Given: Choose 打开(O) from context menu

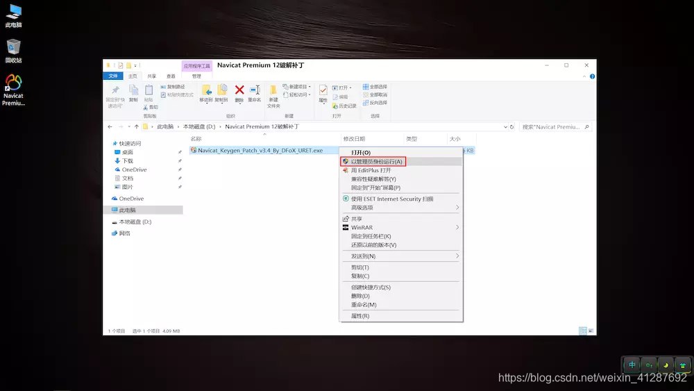Looking at the screenshot, I should click(x=401, y=153).
